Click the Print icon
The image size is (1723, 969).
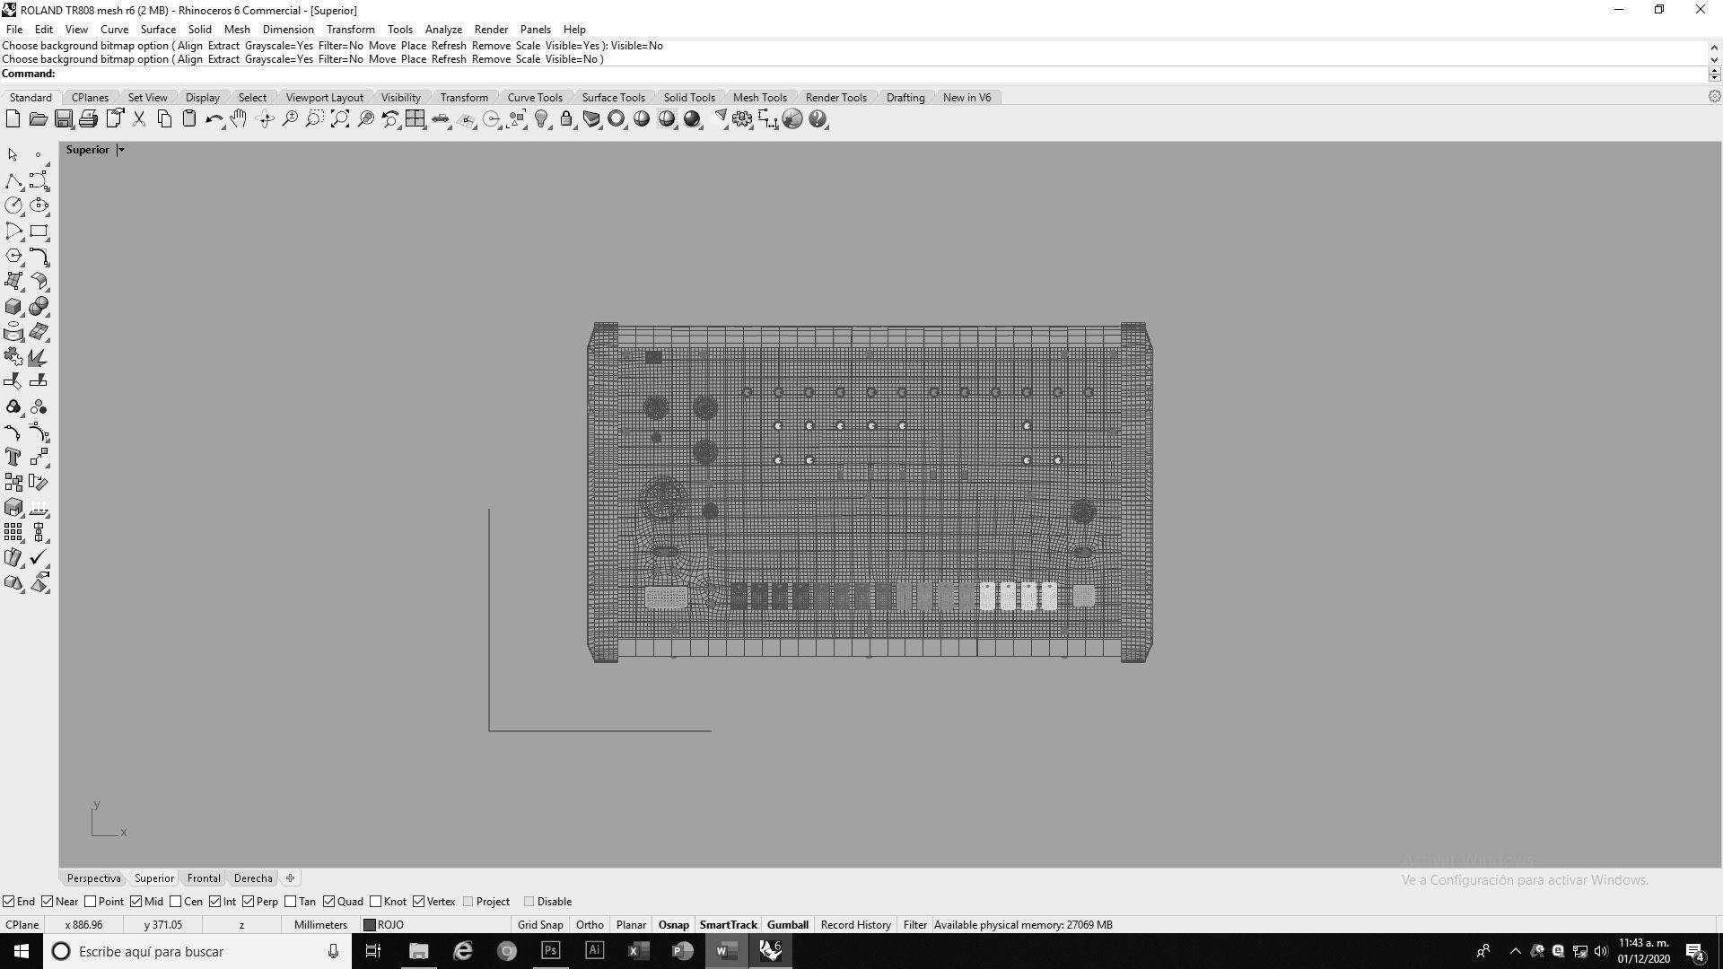[88, 119]
